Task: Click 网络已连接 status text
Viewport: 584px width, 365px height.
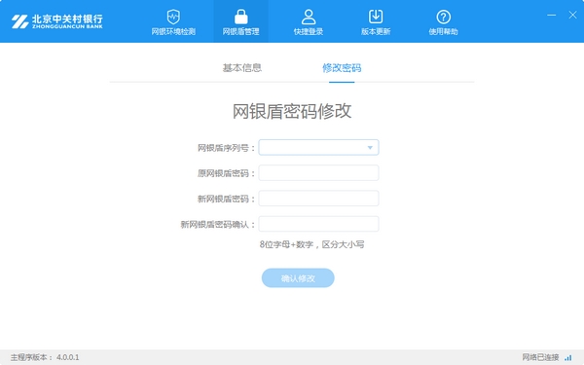Action: click(x=540, y=357)
